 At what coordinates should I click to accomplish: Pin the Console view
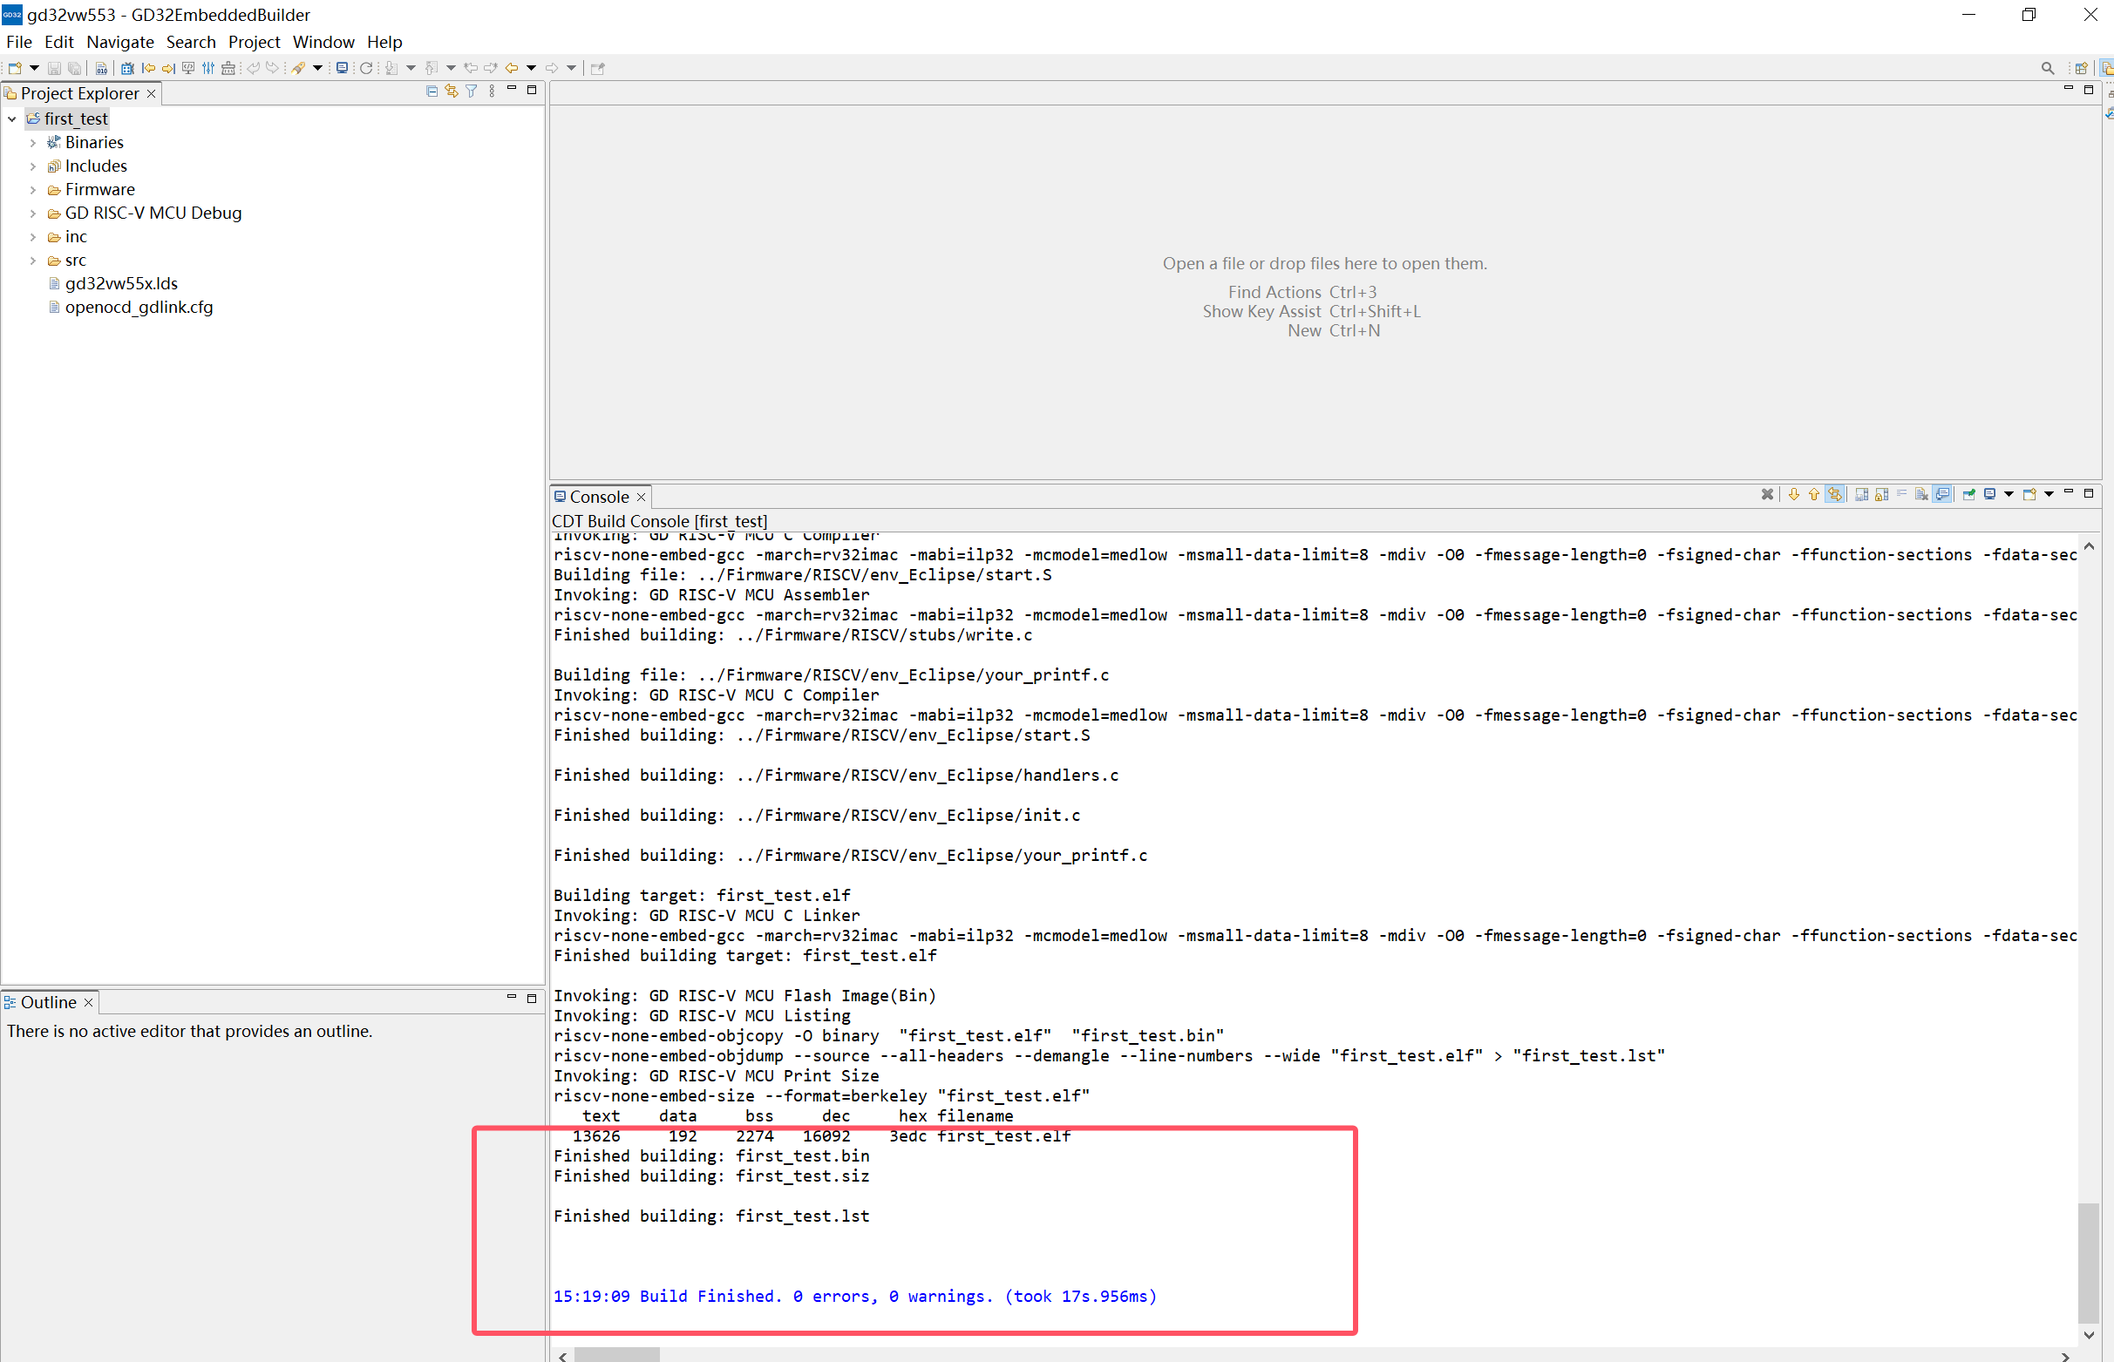pos(1969,494)
